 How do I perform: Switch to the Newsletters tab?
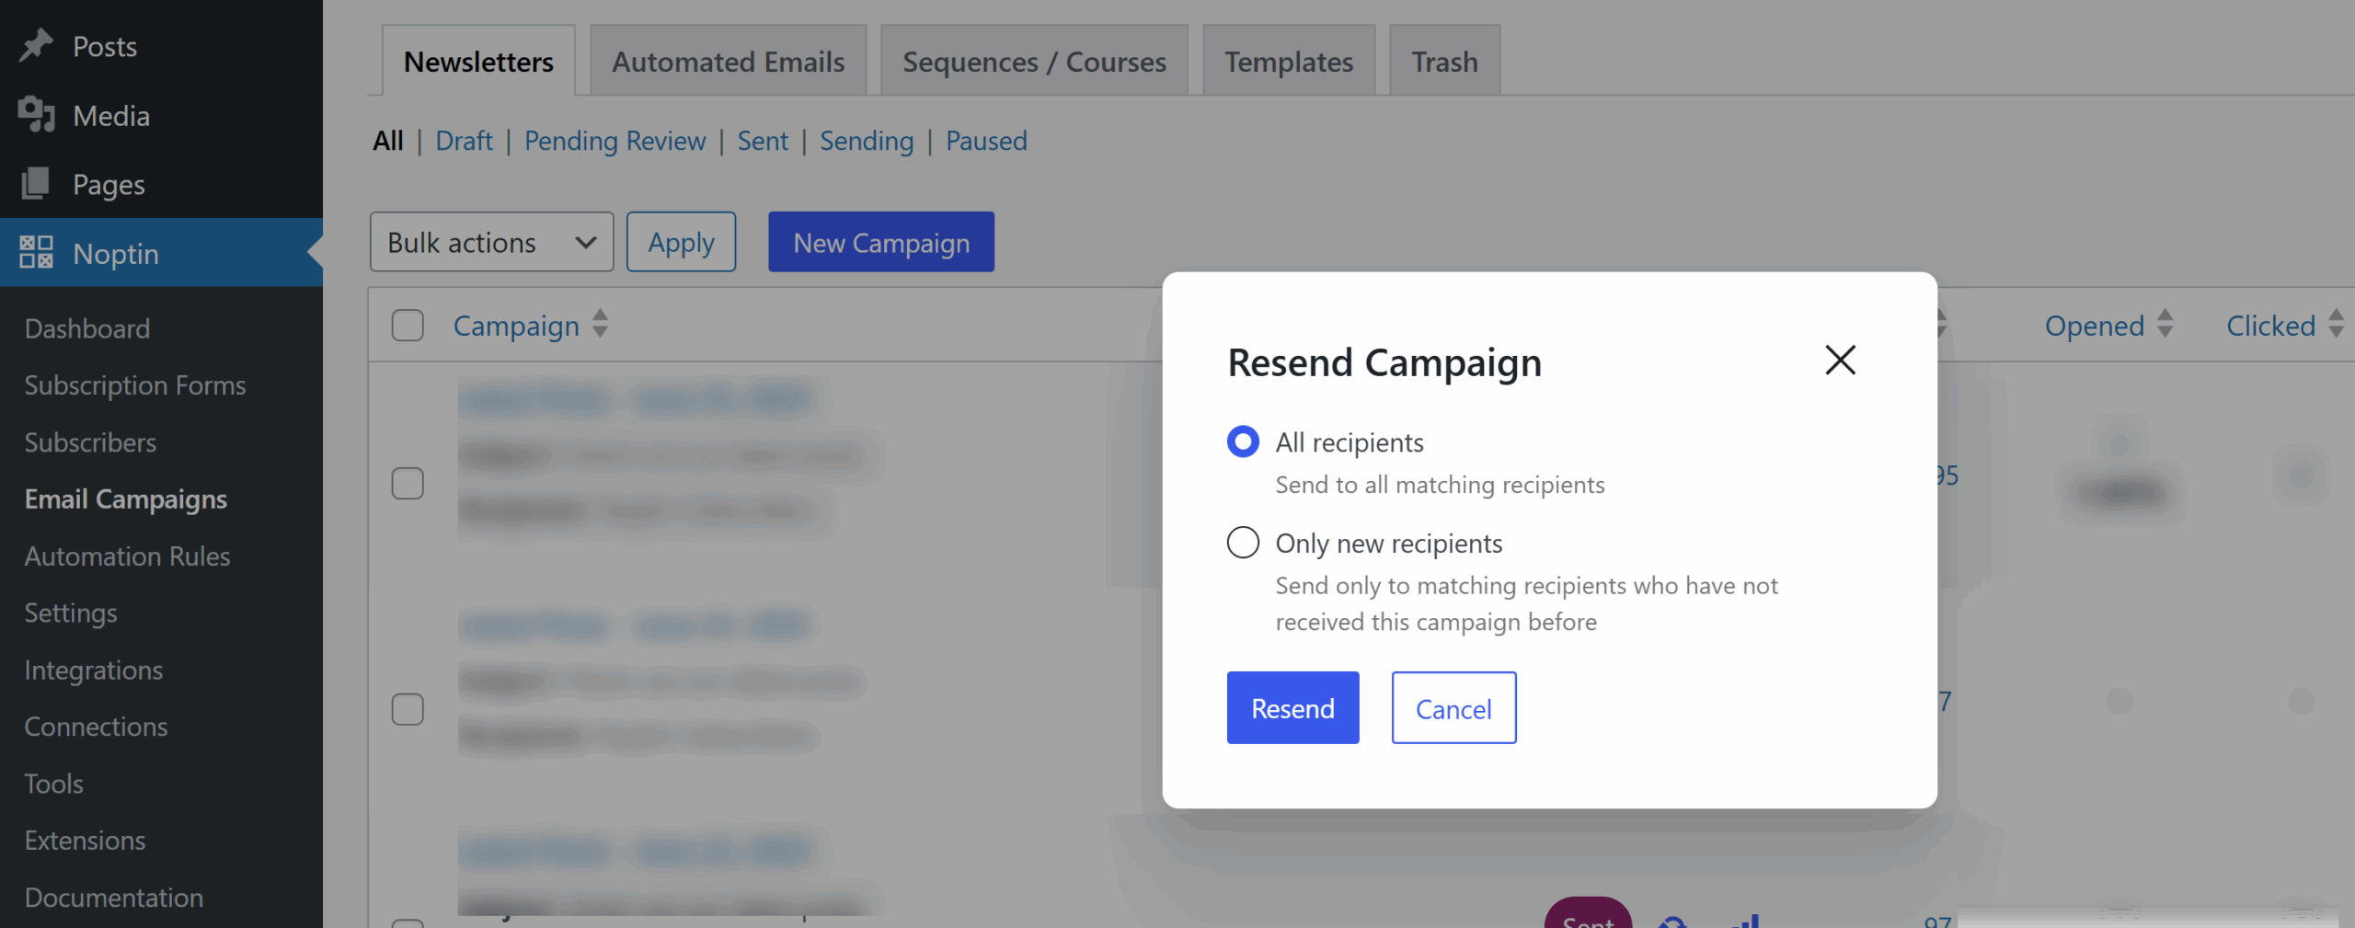[478, 61]
